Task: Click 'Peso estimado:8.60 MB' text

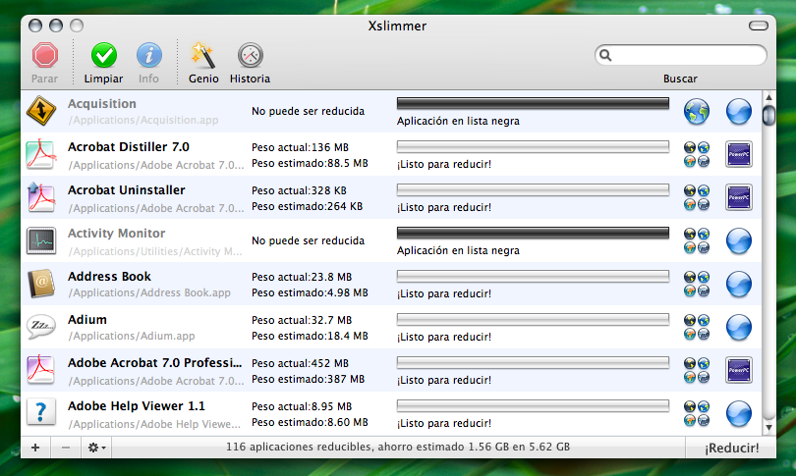Action: [x=310, y=422]
